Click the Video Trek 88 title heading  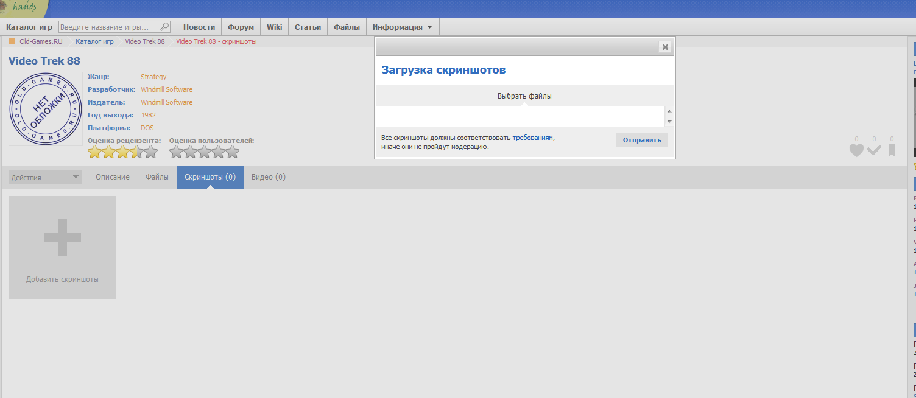[x=44, y=61]
